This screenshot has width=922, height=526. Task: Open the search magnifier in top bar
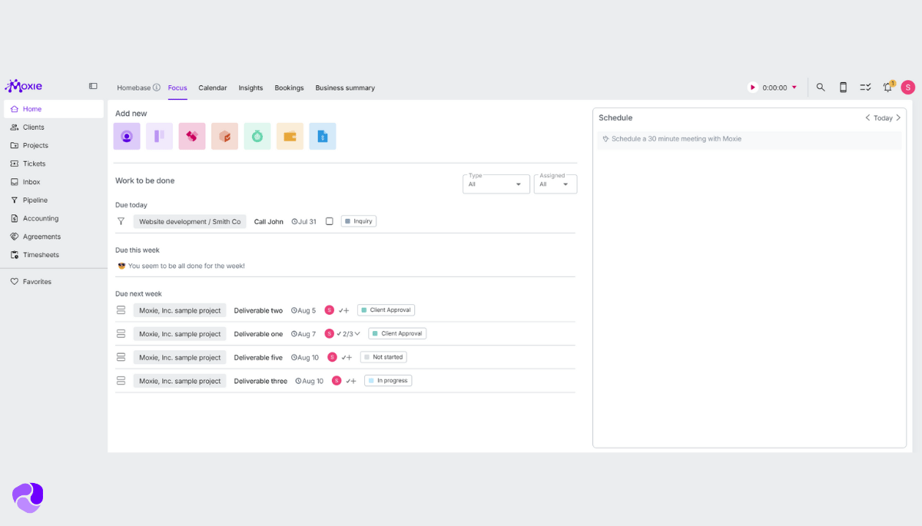pyautogui.click(x=821, y=88)
